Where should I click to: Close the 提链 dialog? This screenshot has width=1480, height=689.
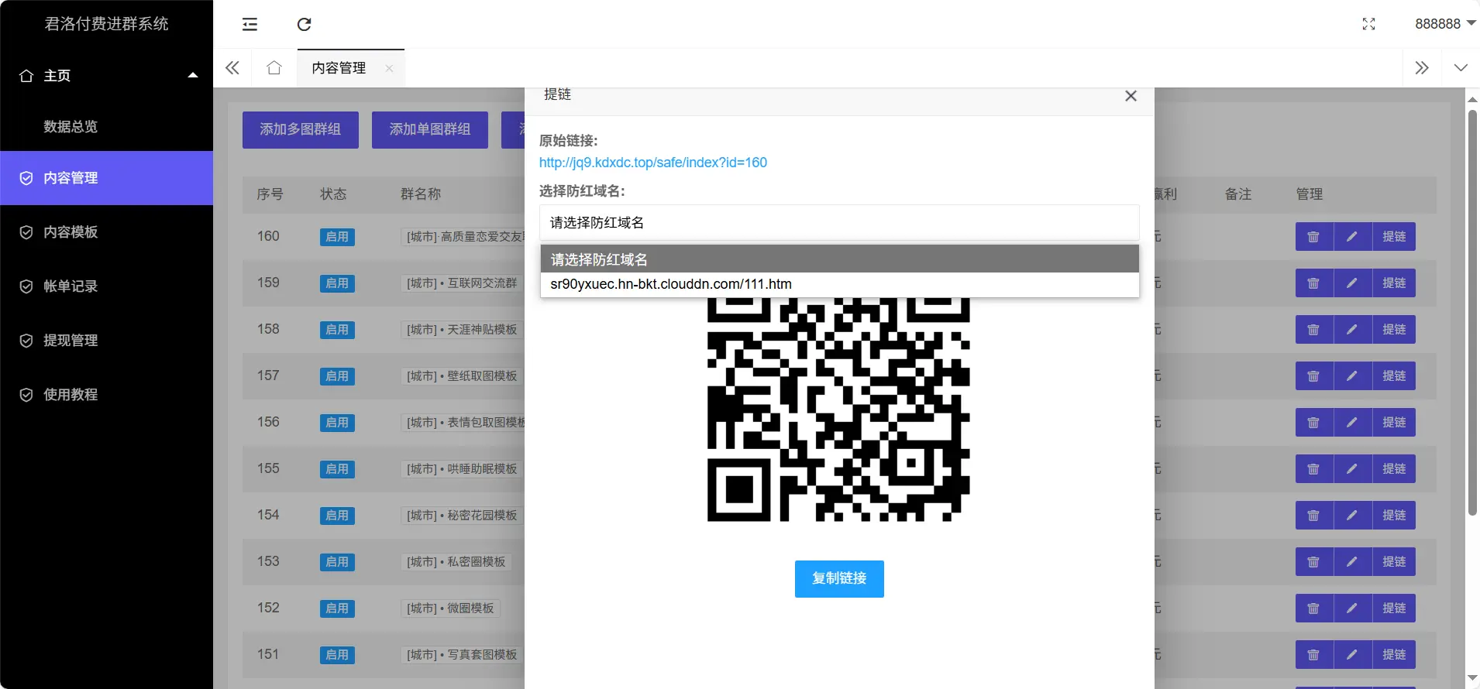(1131, 96)
